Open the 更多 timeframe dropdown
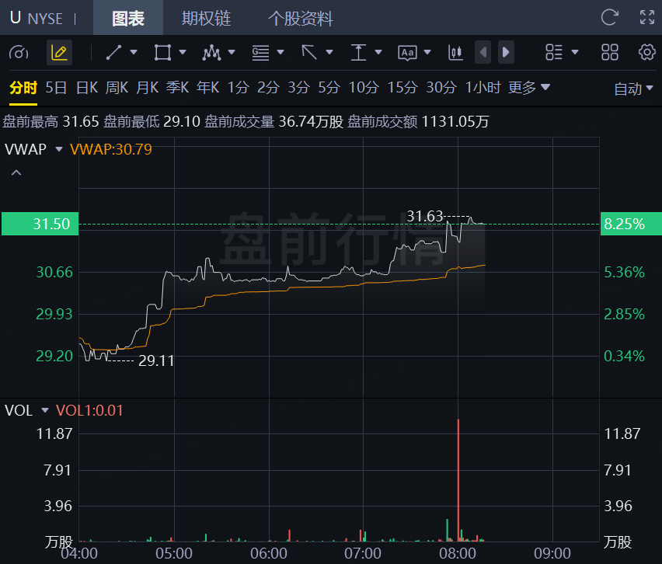The height and width of the screenshot is (564, 662). [x=529, y=88]
